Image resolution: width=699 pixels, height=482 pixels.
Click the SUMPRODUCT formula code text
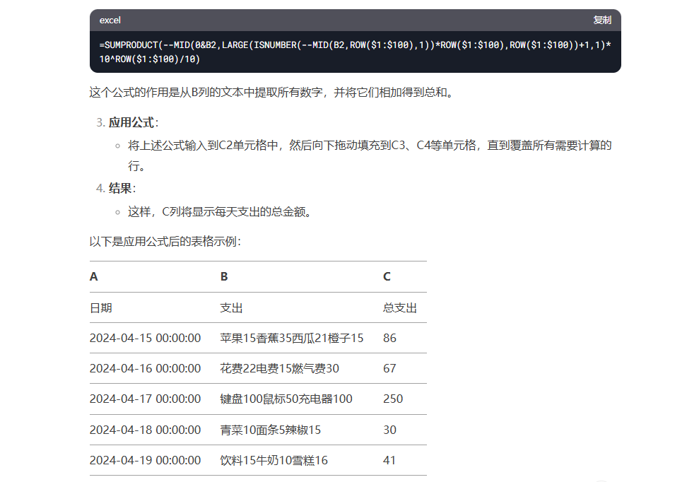(x=355, y=52)
